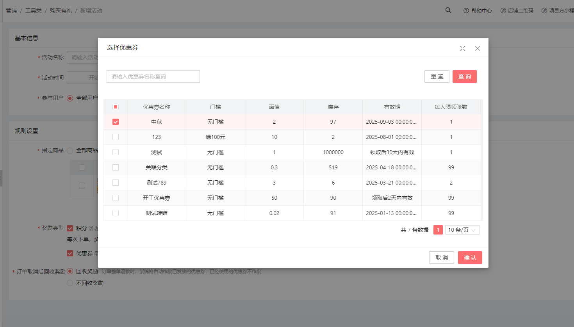Confirm selection with the 确认 button
574x327 pixels.
470,258
